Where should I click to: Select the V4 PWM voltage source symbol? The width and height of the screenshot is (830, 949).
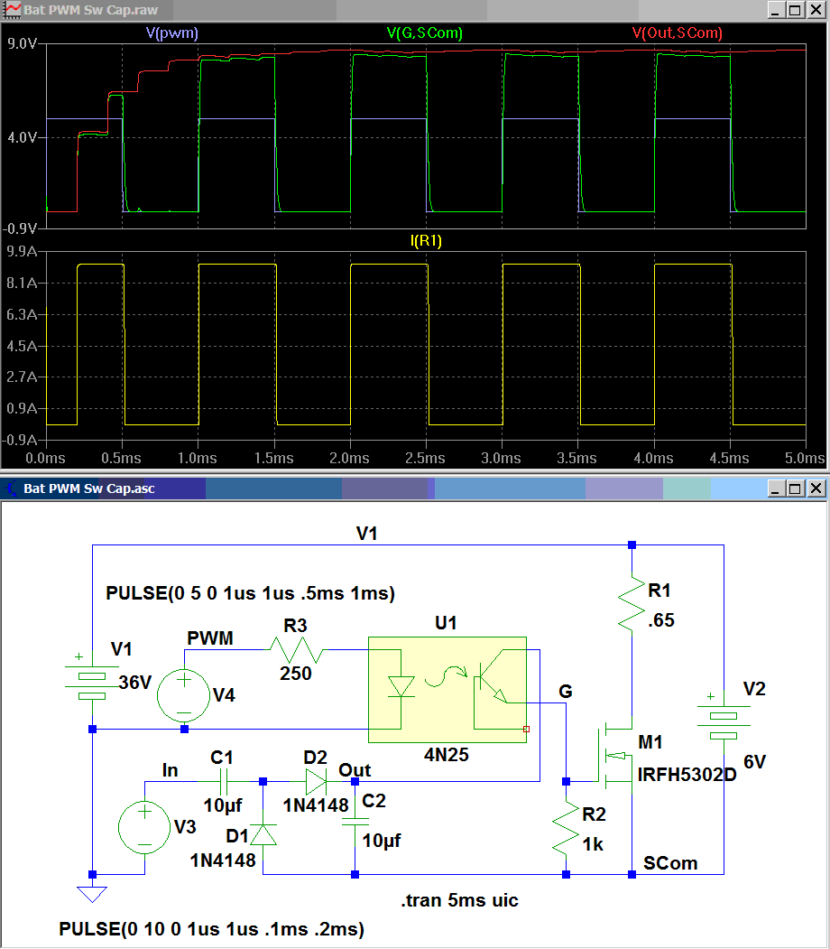pyautogui.click(x=184, y=694)
